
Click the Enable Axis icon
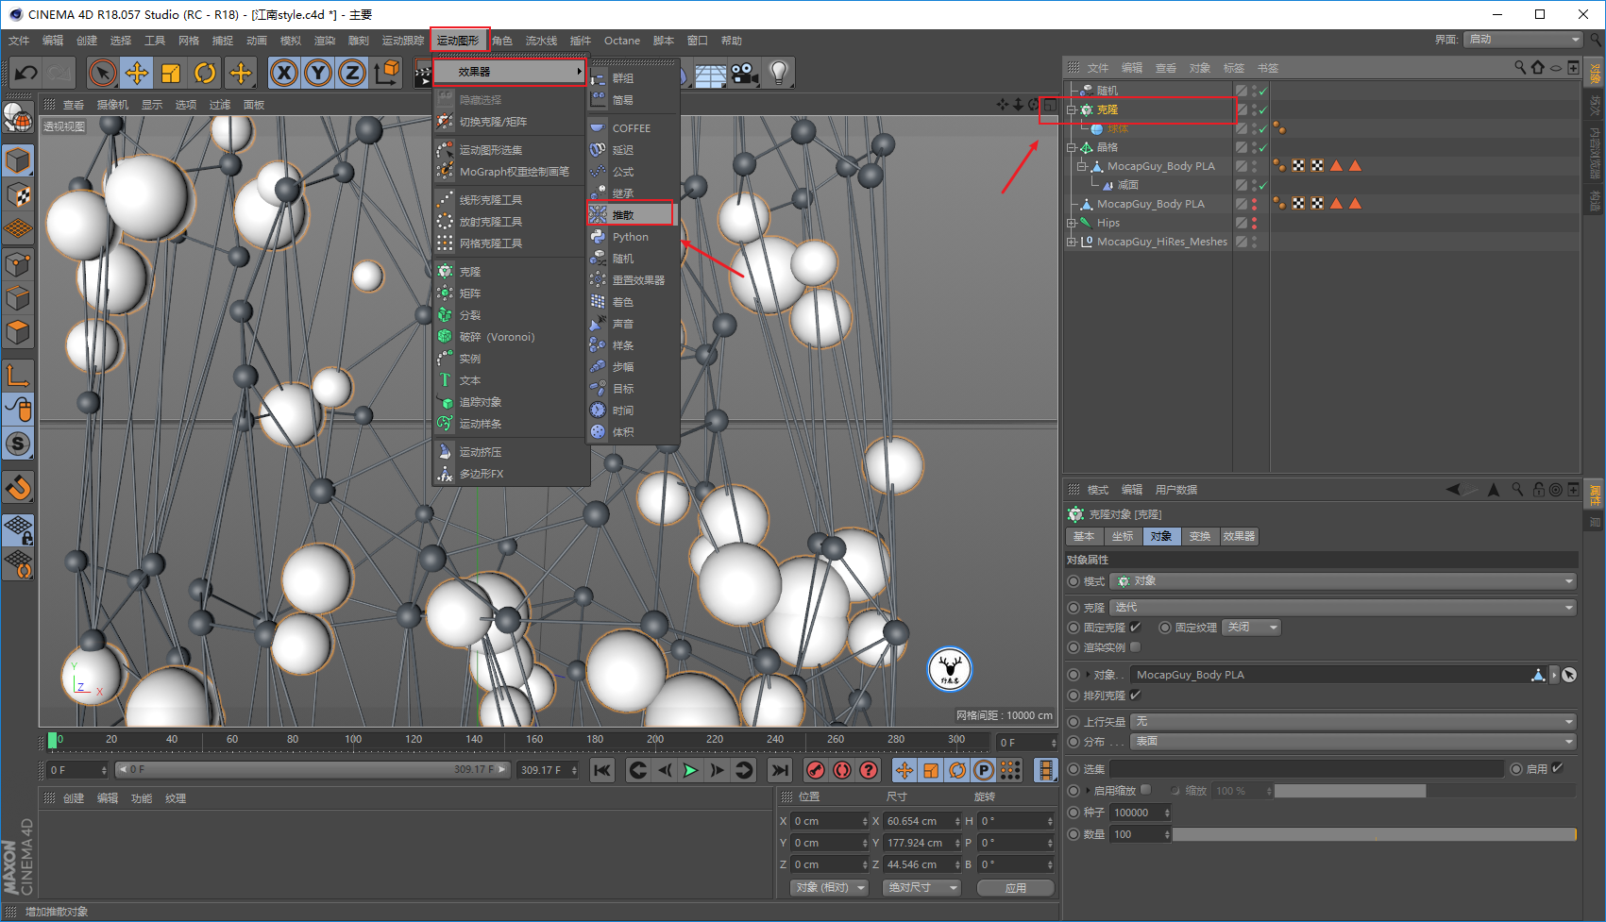18,375
